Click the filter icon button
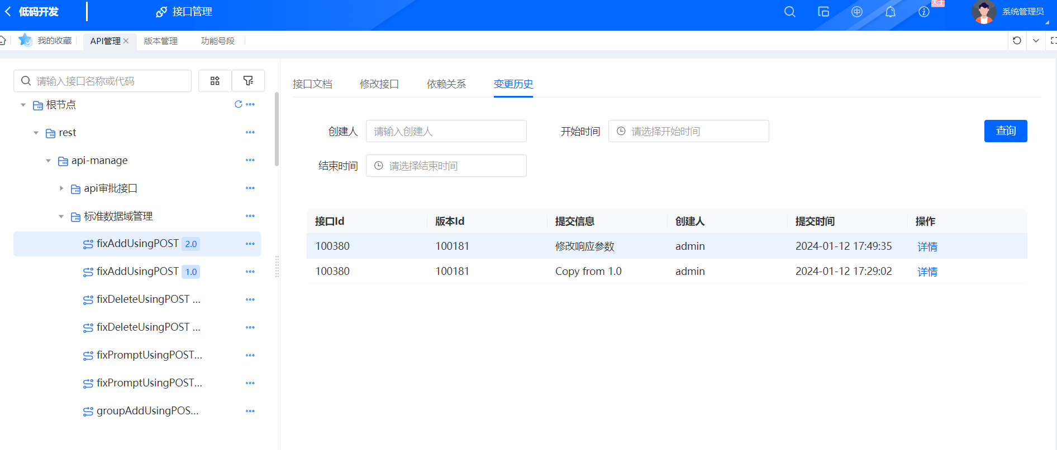The height and width of the screenshot is (450, 1057). pyautogui.click(x=248, y=81)
